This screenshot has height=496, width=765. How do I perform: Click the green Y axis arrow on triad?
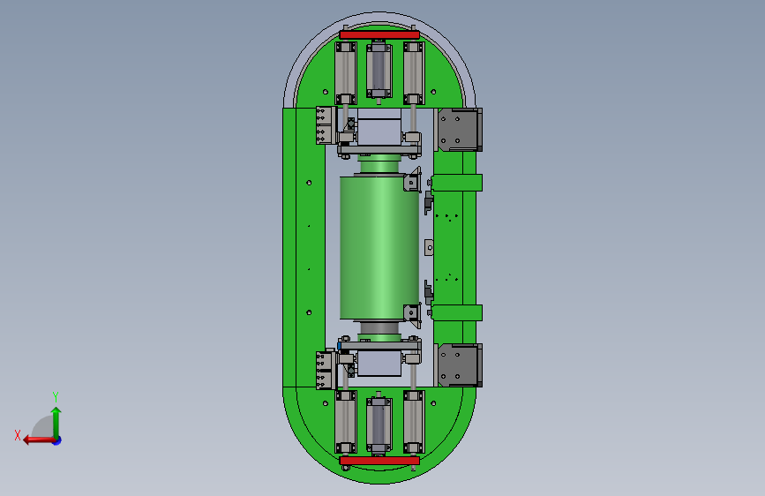56,422
